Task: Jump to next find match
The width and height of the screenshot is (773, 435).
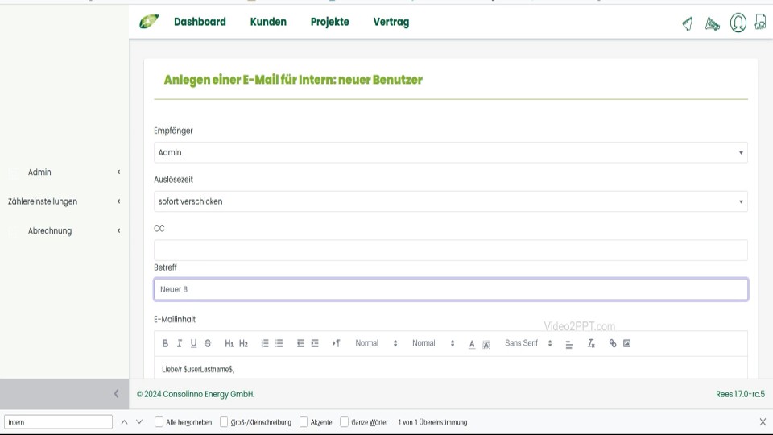Action: (139, 422)
